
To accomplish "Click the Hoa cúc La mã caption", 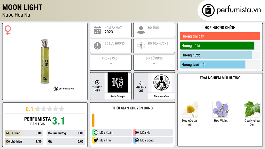I will click(x=189, y=122).
